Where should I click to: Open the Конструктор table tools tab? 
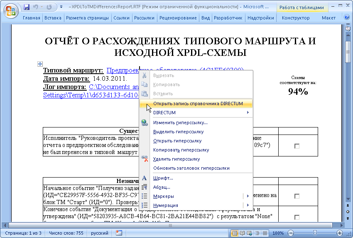coord(296,18)
